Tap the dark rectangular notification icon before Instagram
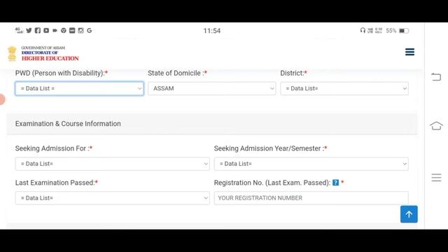The height and width of the screenshot is (252, 448). tap(72, 30)
